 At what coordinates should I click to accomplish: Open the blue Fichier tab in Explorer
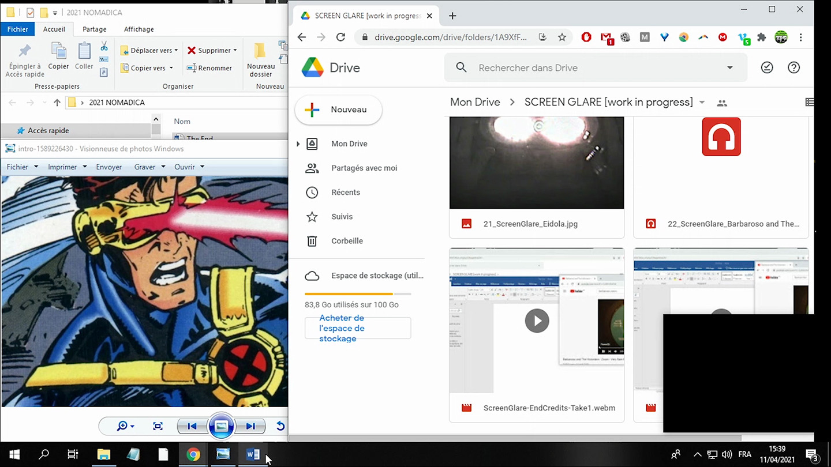[18, 29]
